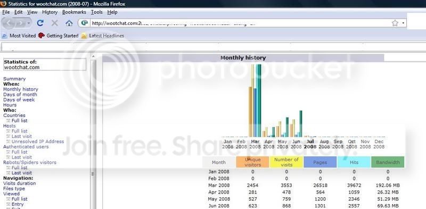Open the Days of week link
The width and height of the screenshot is (426, 209).
(x=19, y=99)
